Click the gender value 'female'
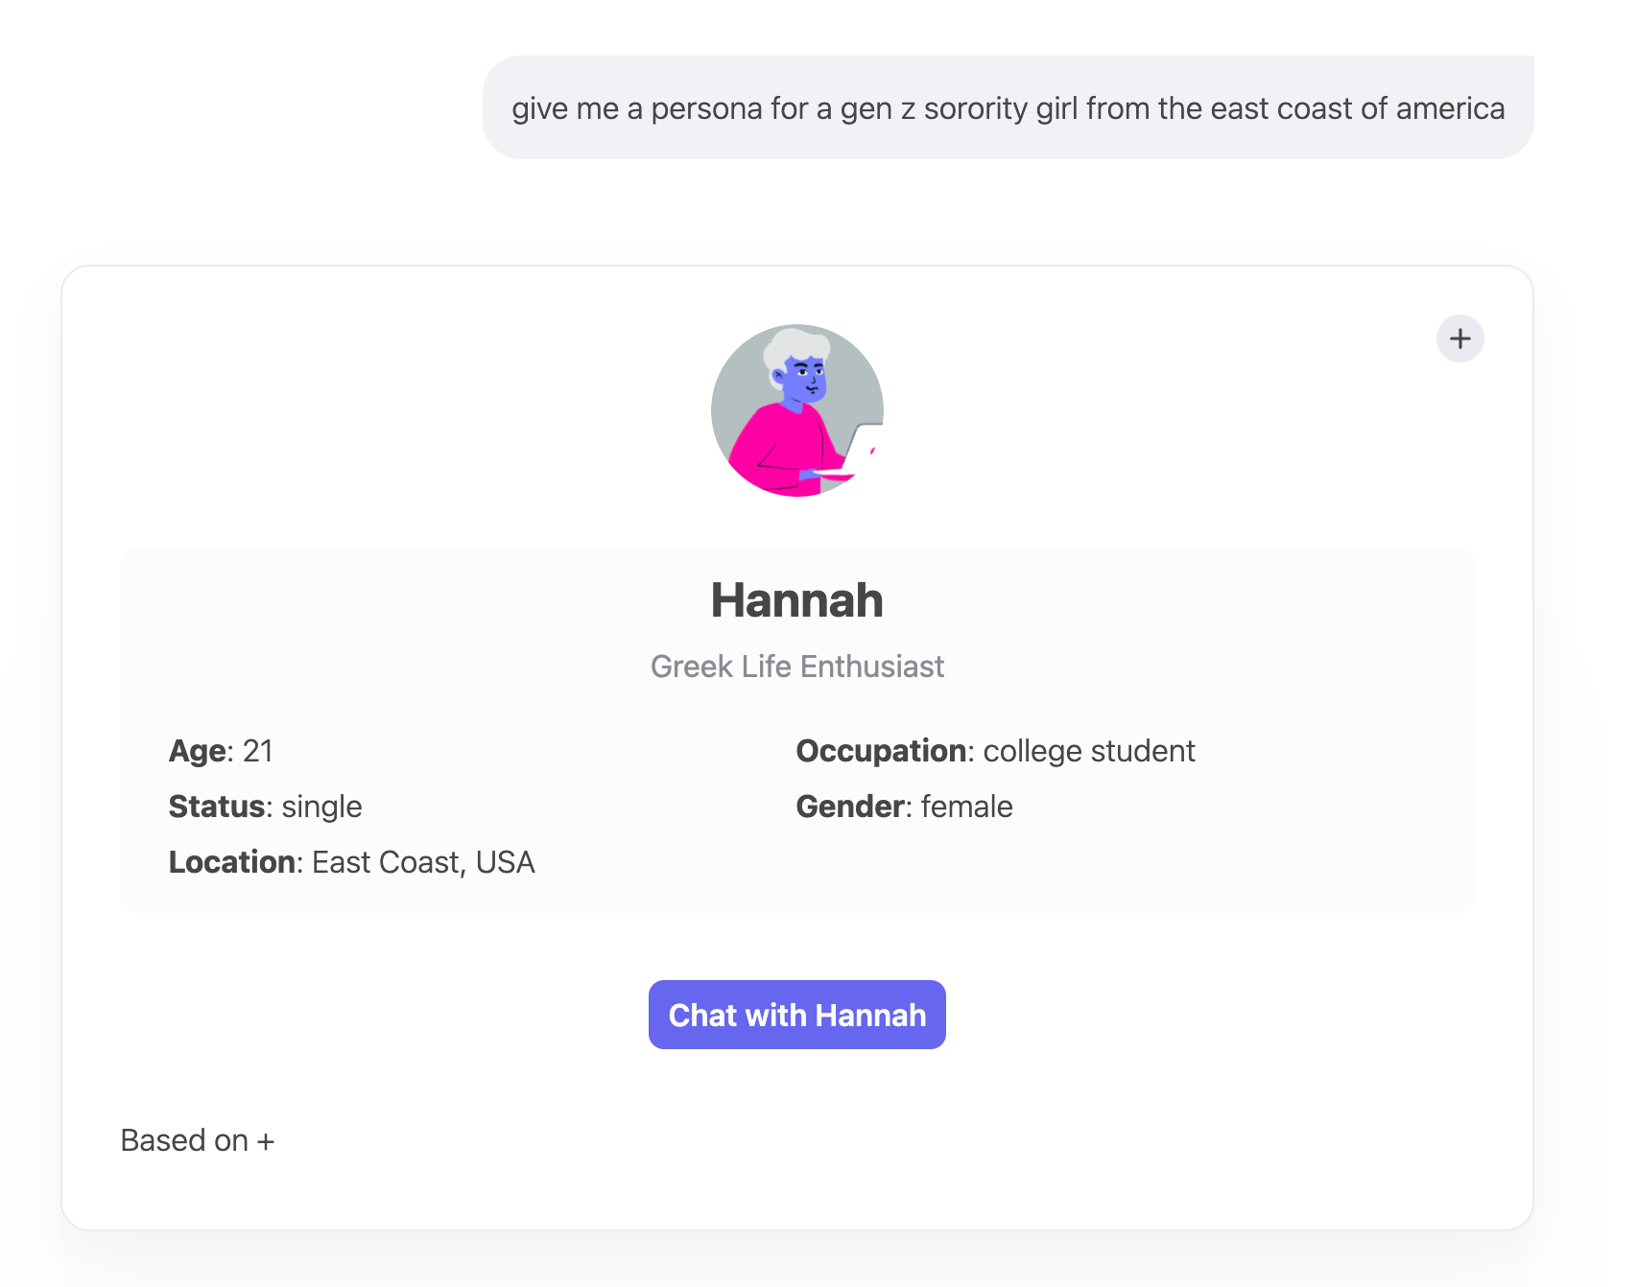The height and width of the screenshot is (1287, 1637). tap(966, 807)
